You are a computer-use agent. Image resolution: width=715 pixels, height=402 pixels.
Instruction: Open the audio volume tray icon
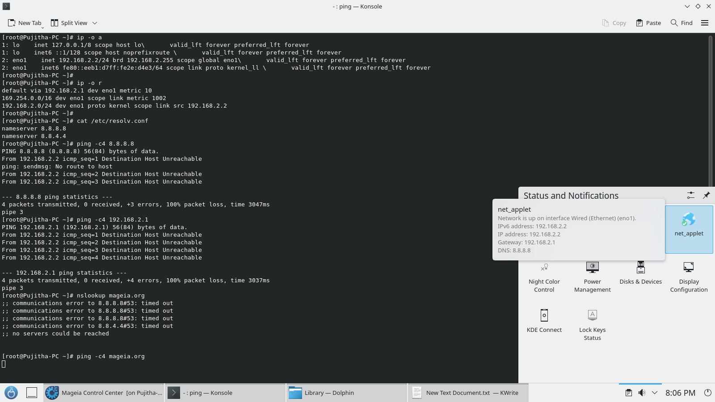click(642, 393)
